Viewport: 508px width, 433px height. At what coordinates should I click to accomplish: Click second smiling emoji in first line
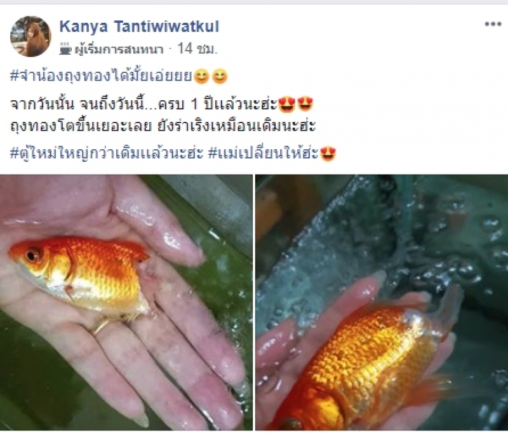(x=220, y=77)
